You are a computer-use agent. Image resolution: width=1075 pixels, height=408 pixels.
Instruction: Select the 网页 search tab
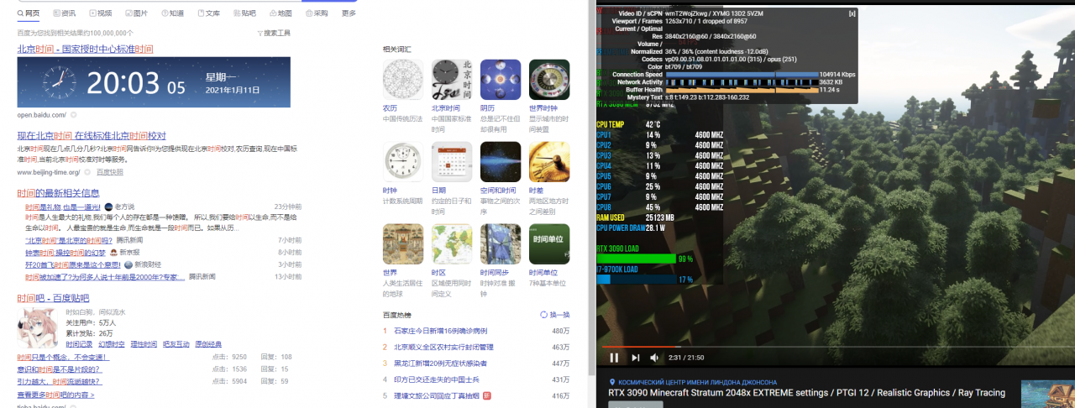coord(28,13)
